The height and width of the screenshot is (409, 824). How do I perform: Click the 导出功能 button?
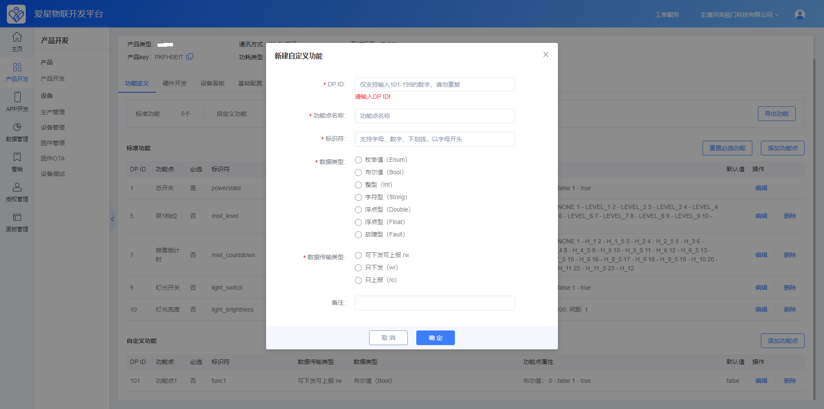coord(777,114)
